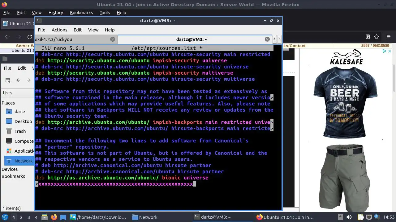Select Desktop in Places sidebar

point(19,121)
